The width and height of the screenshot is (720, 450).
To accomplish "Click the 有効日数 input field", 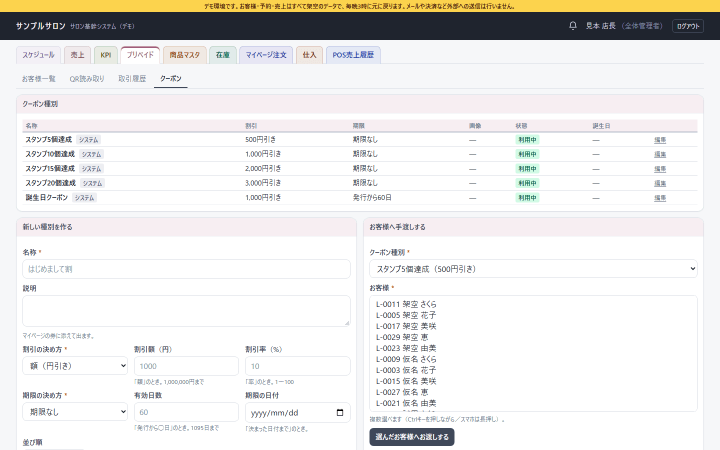I will tap(186, 412).
